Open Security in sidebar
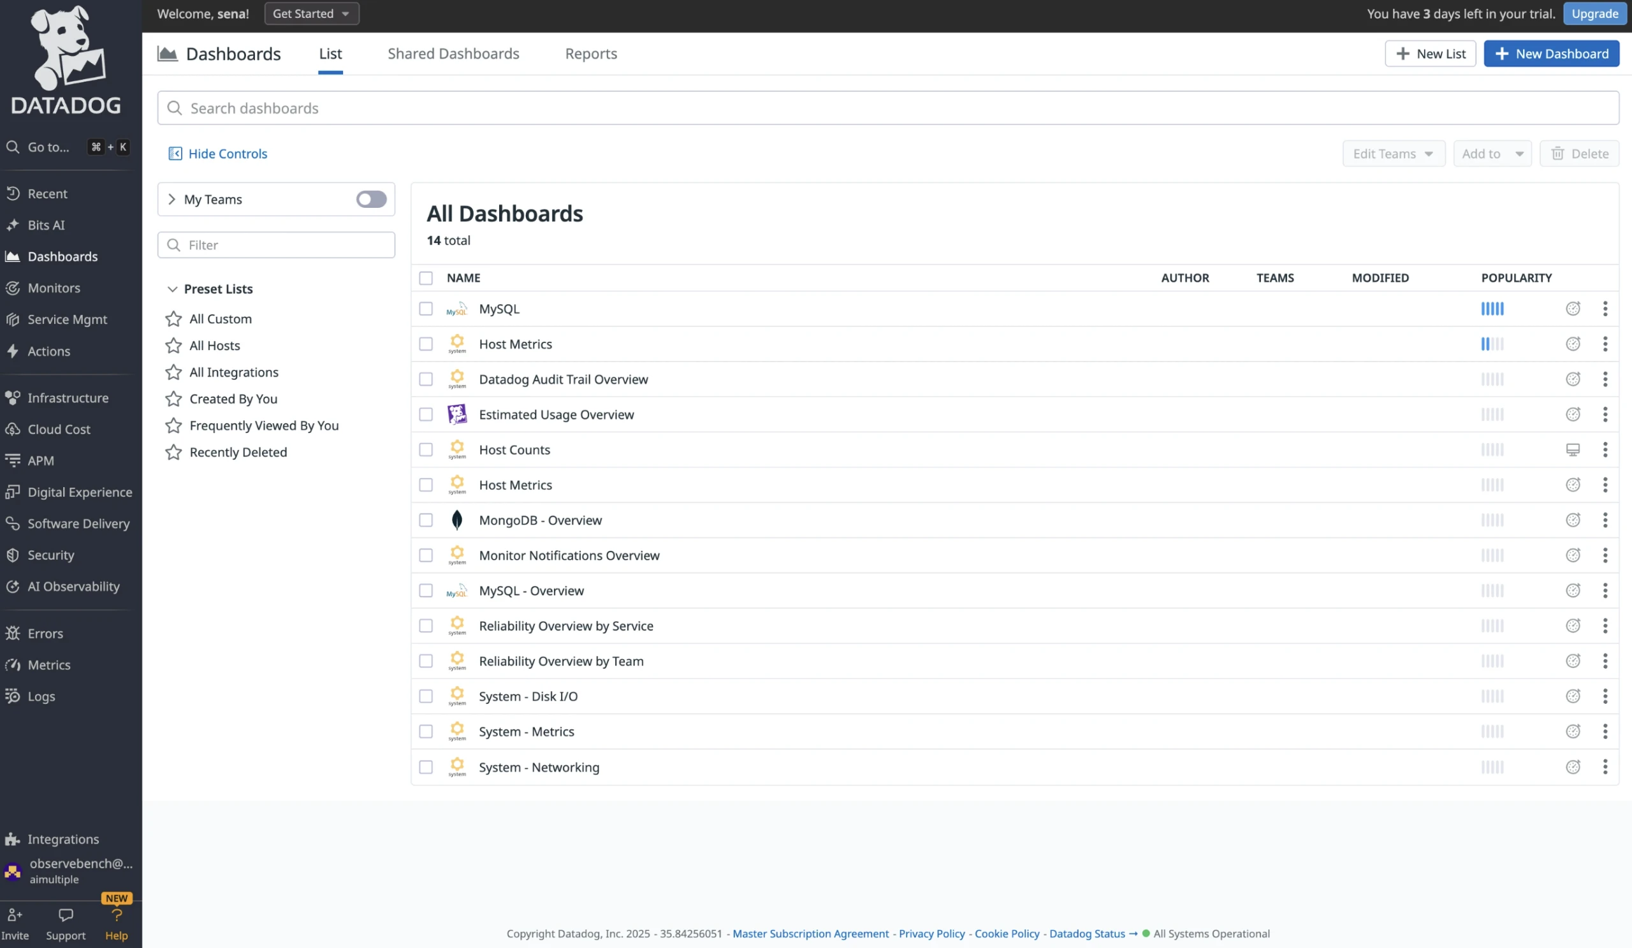This screenshot has width=1632, height=948. pos(50,554)
